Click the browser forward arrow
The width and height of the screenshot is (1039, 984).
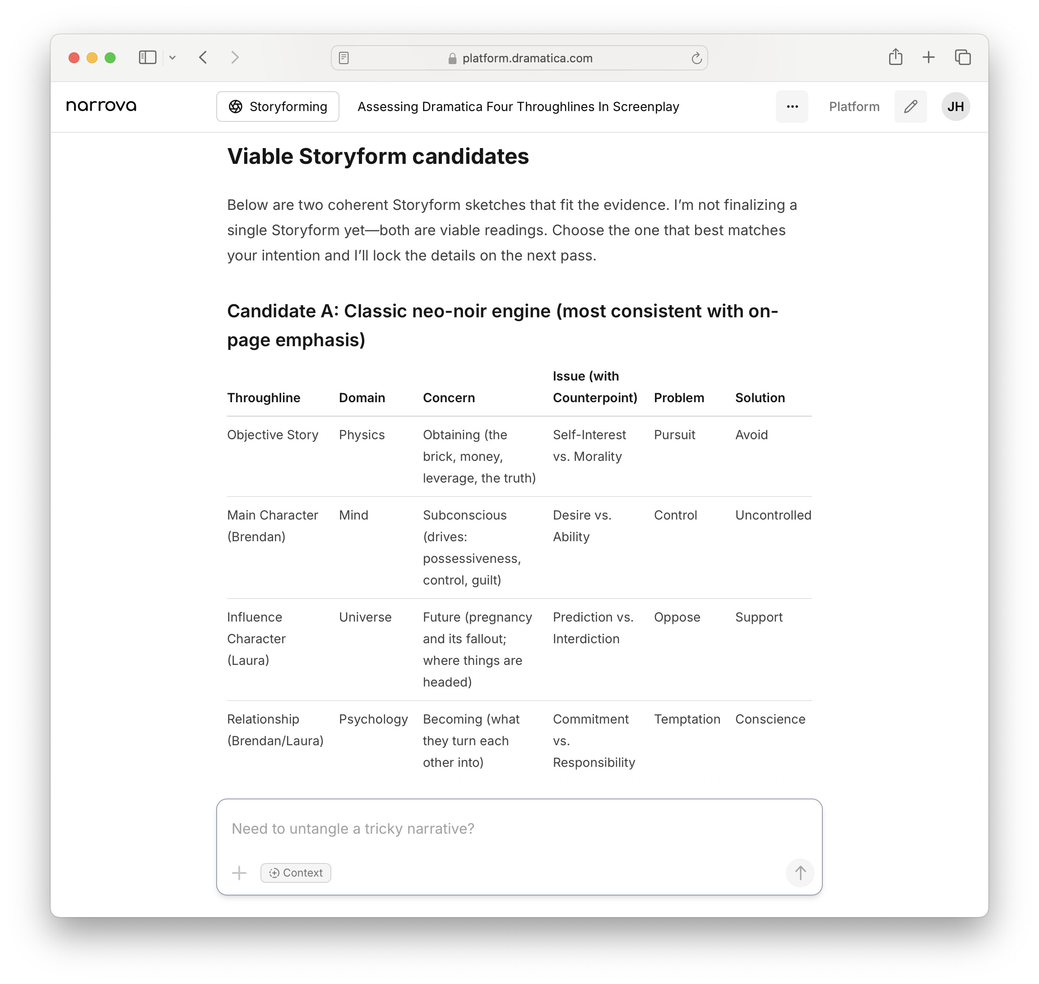[235, 58]
